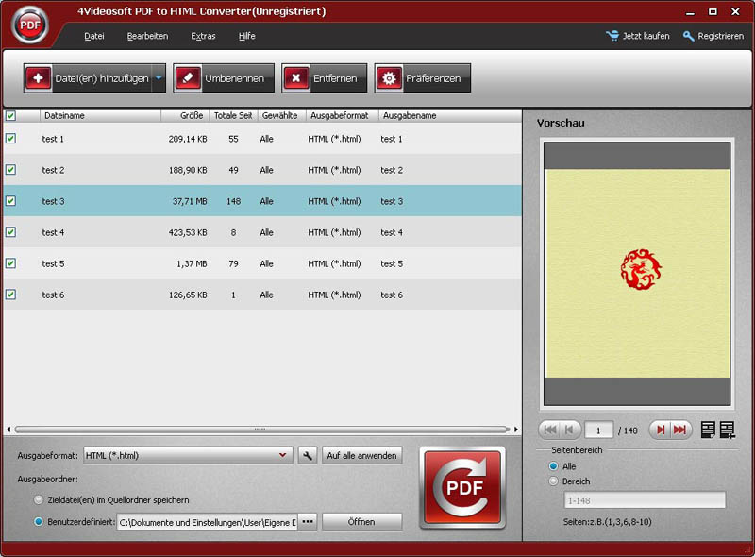Open the Extras menu

point(203,36)
